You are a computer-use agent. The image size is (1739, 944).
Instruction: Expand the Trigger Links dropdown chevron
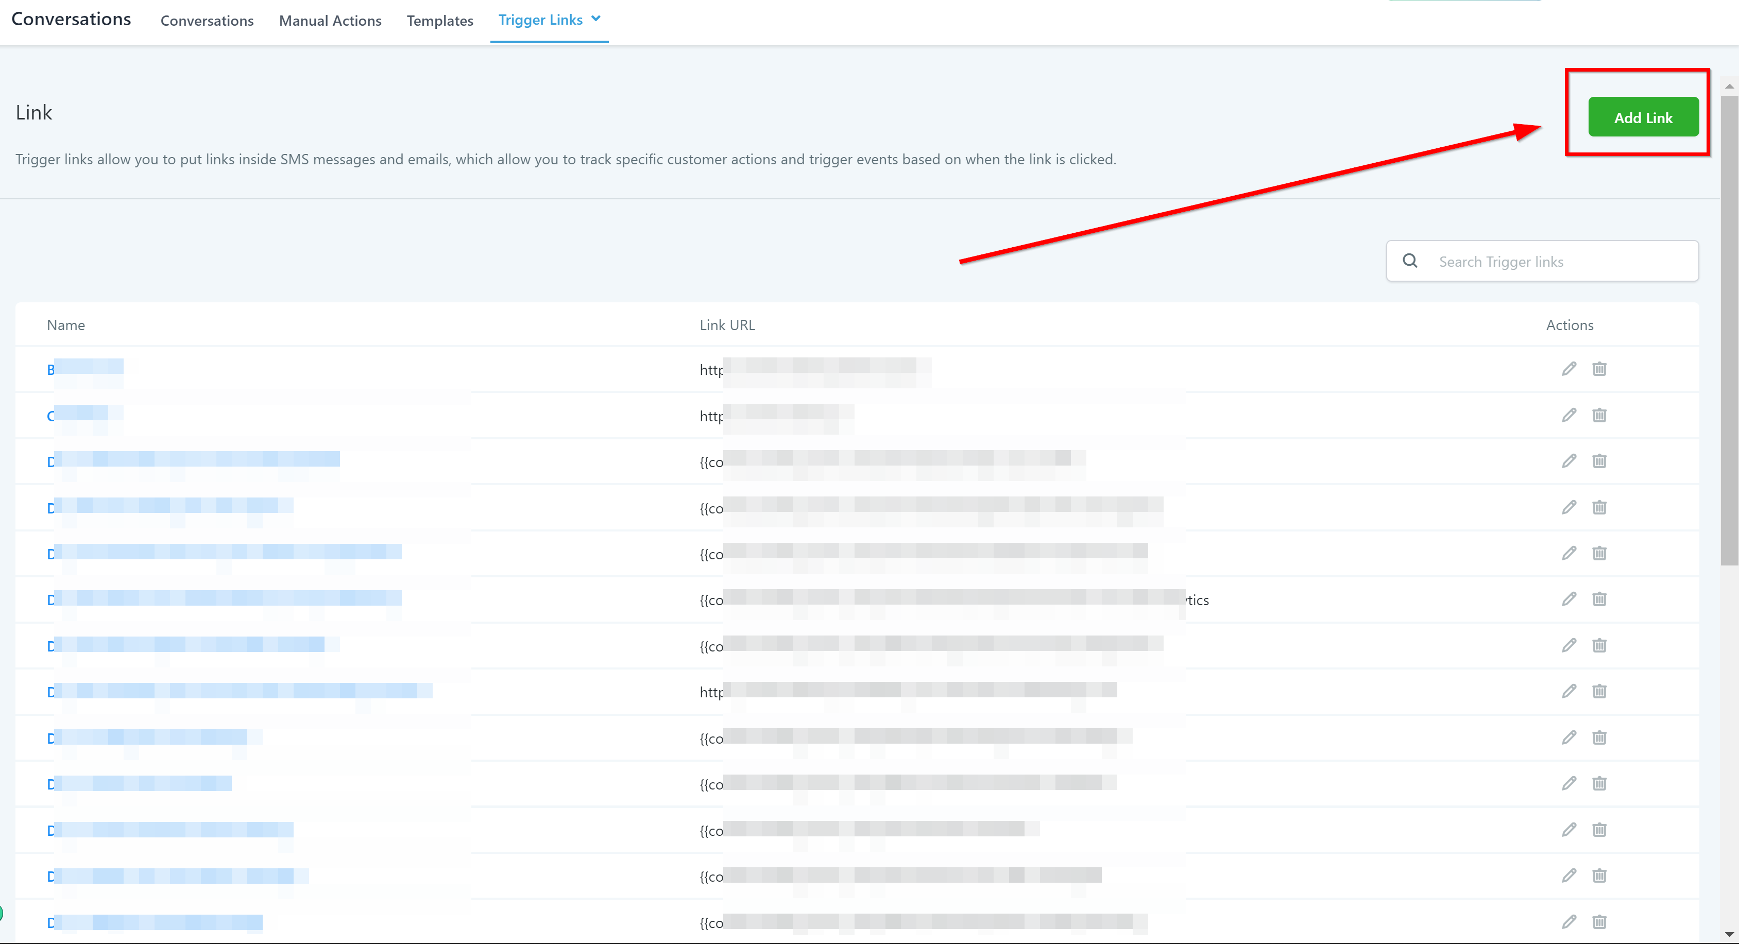pos(596,19)
